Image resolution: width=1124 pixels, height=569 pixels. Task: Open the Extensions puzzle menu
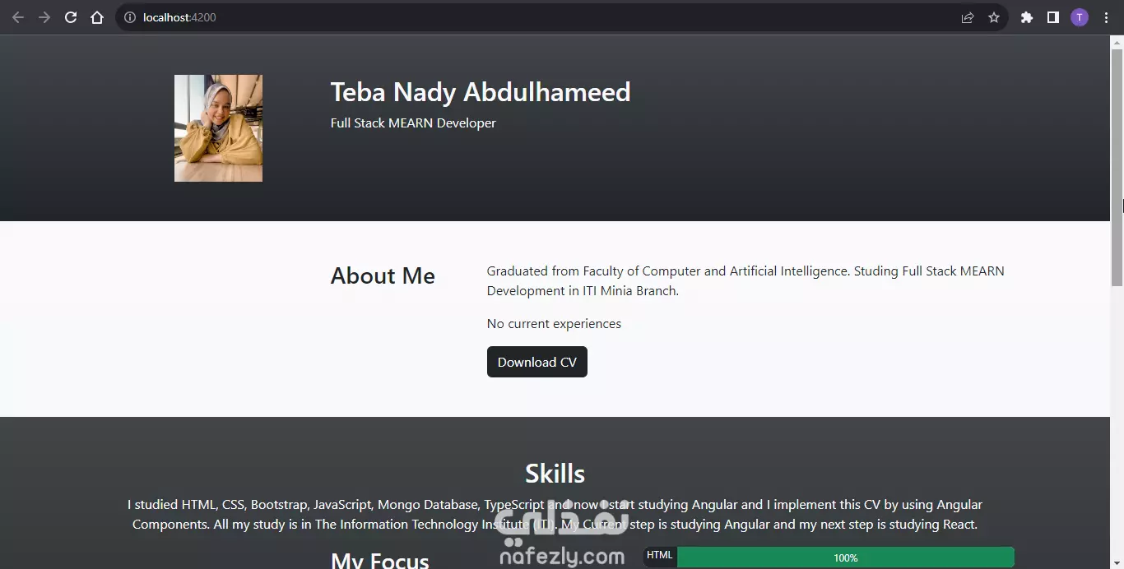(1027, 17)
